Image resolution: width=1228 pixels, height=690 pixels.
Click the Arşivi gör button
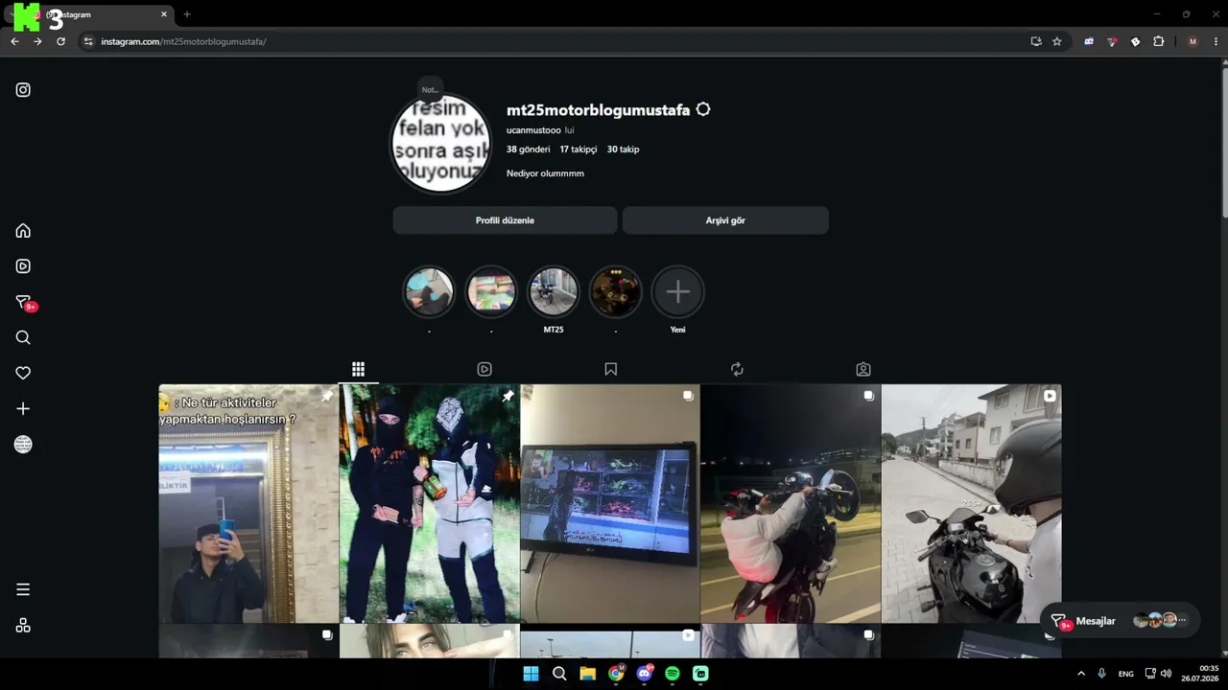pyautogui.click(x=725, y=220)
